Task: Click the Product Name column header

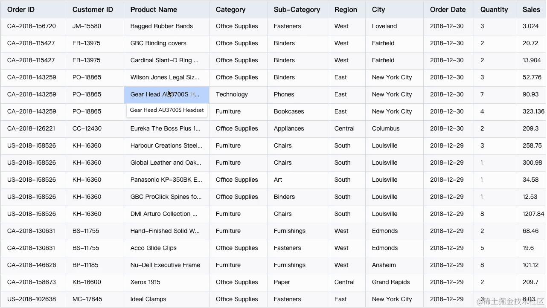Action: tap(154, 9)
